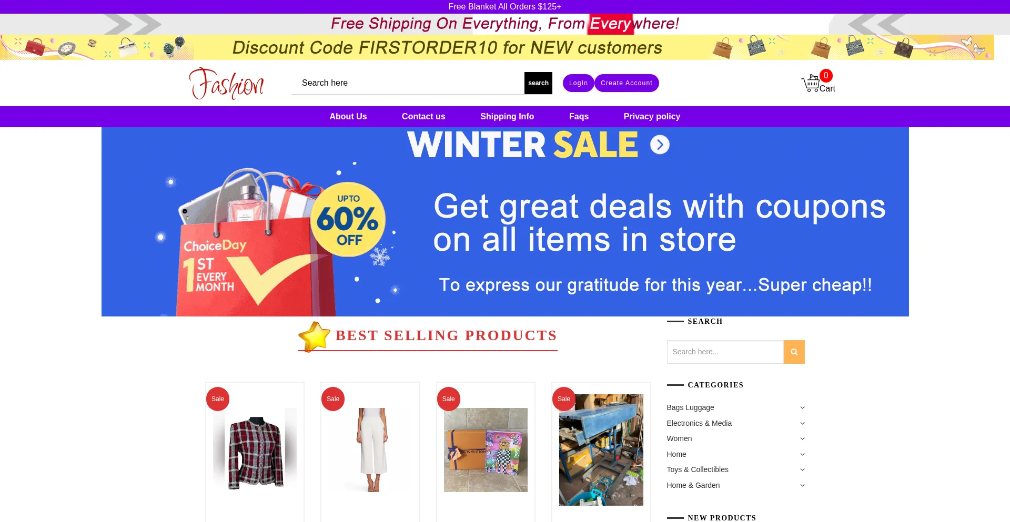The image size is (1010, 522).
Task: Expand the Home & Garden category
Action: pyautogui.click(x=802, y=485)
